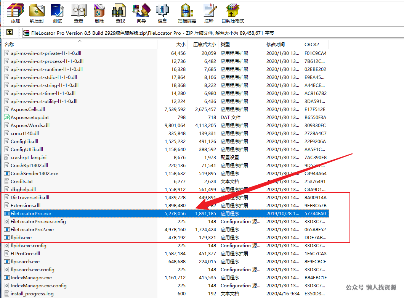Screen dimensions: 404x298
Task: Select the api-ms-win-crt-runtime-l1-1-0.dll file
Action: pyautogui.click(x=46, y=69)
